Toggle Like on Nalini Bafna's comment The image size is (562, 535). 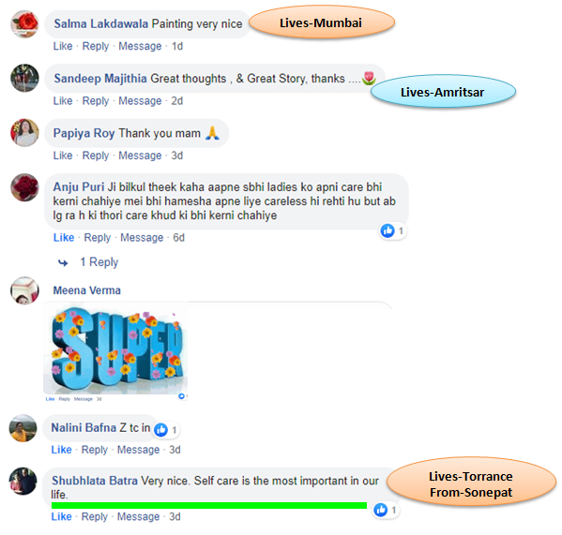61,450
